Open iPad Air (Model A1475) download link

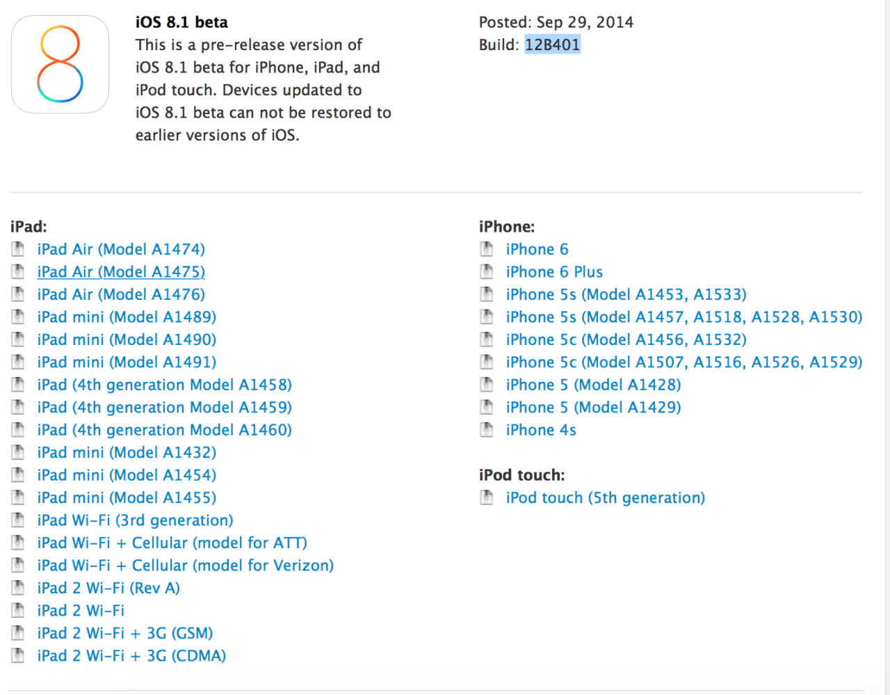click(121, 272)
